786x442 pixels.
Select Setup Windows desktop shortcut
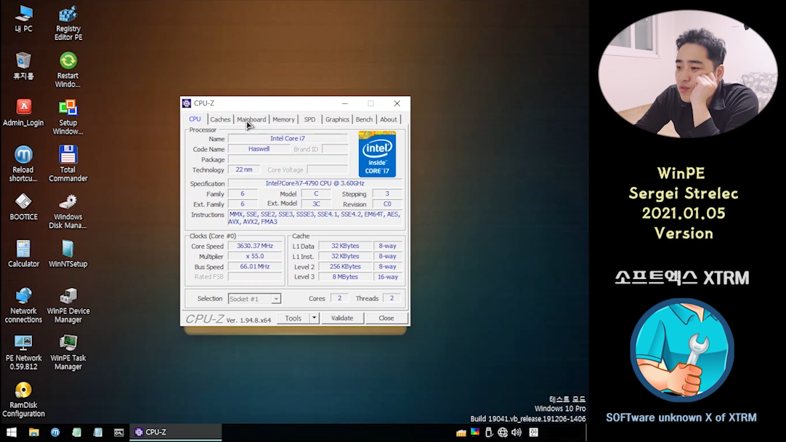[x=68, y=117]
